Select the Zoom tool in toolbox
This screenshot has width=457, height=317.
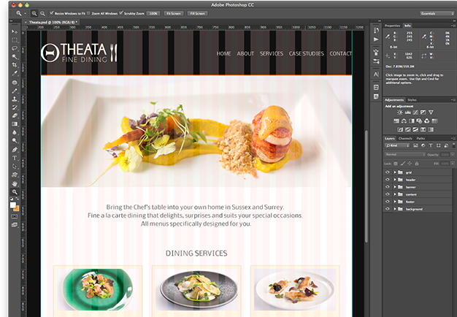click(15, 192)
